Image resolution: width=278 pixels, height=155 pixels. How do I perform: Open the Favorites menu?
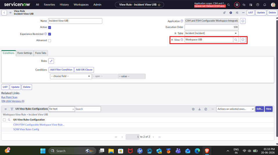pyautogui.click(x=50, y=5)
